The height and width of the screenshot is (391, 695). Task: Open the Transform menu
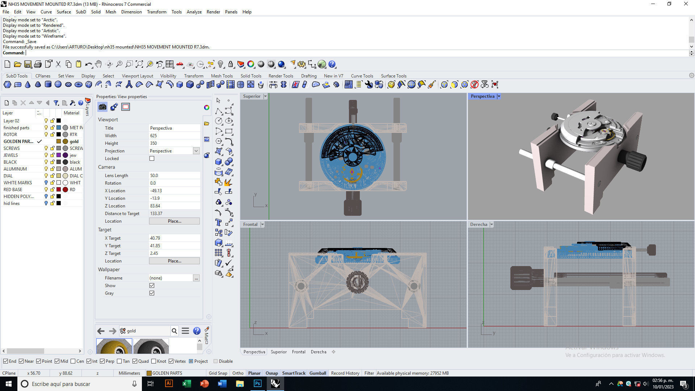(x=157, y=12)
